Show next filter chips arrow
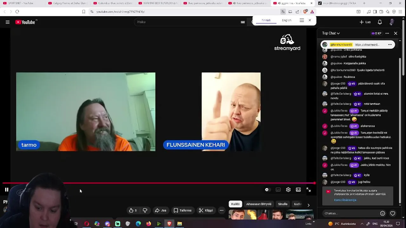Screen dimensions: 406x228 [308, 205]
